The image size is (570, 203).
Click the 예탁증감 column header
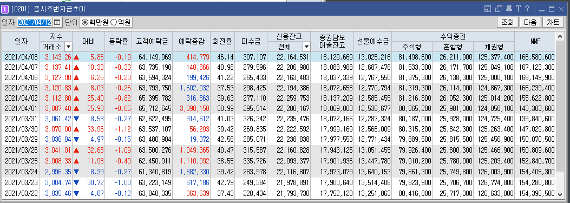(x=192, y=42)
